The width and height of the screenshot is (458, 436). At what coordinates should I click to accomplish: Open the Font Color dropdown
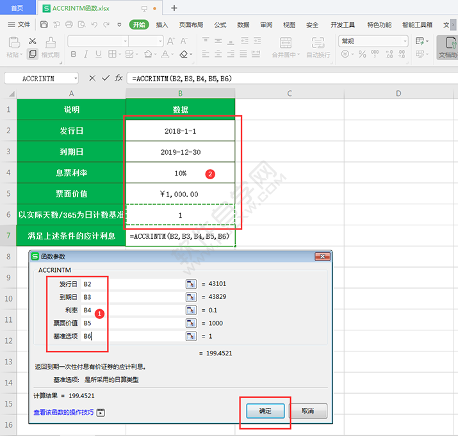[172, 54]
